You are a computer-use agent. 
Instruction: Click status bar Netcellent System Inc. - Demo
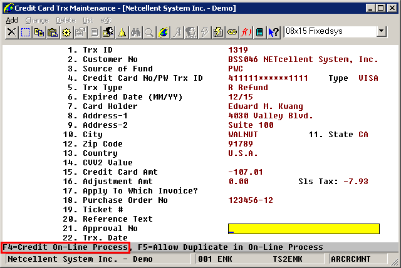tap(80, 259)
